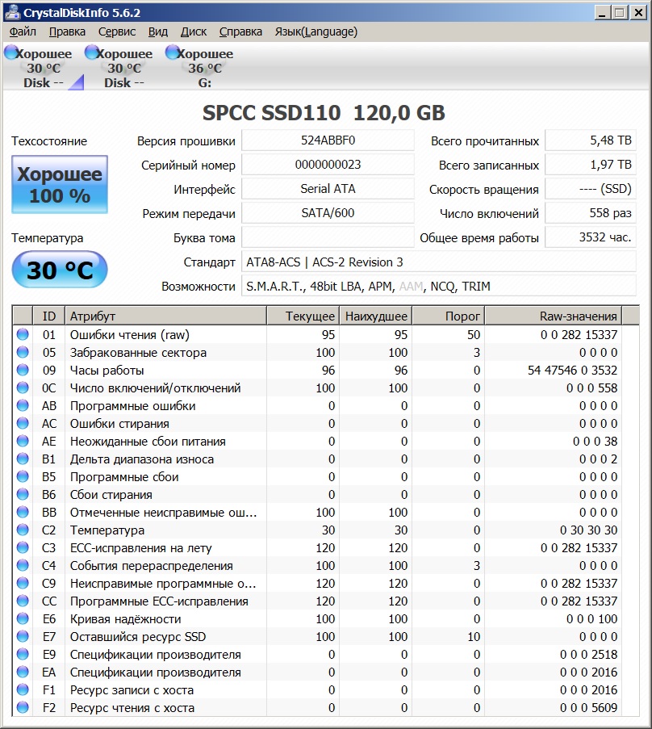Viewport: 652px width, 729px height.
Task: Click status orb for attribute C4
Action: click(23, 565)
